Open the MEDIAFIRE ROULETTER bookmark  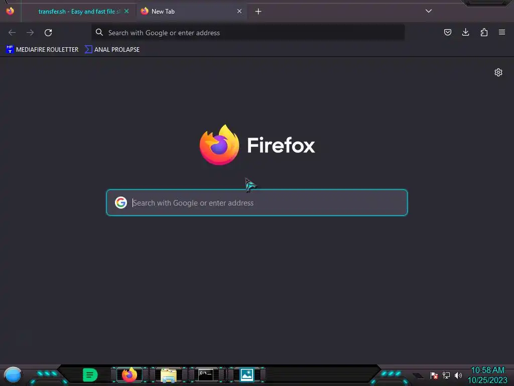click(x=42, y=50)
